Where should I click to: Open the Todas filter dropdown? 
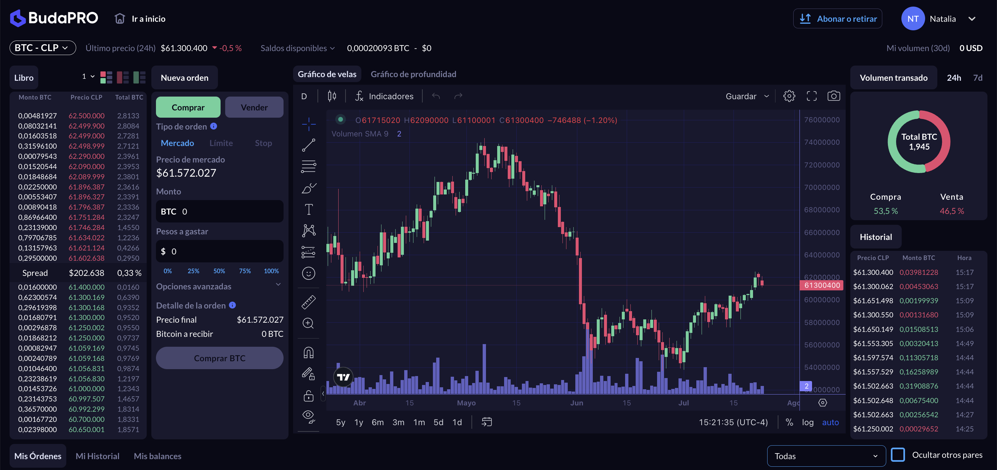(x=826, y=456)
